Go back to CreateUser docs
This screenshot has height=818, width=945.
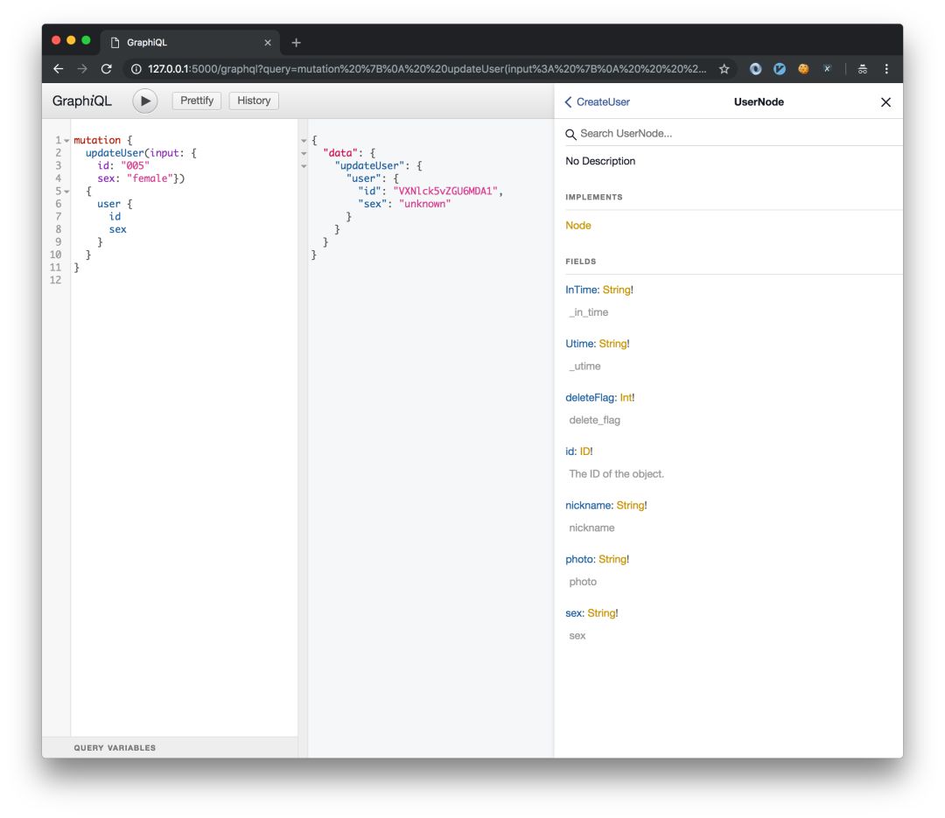coord(598,101)
